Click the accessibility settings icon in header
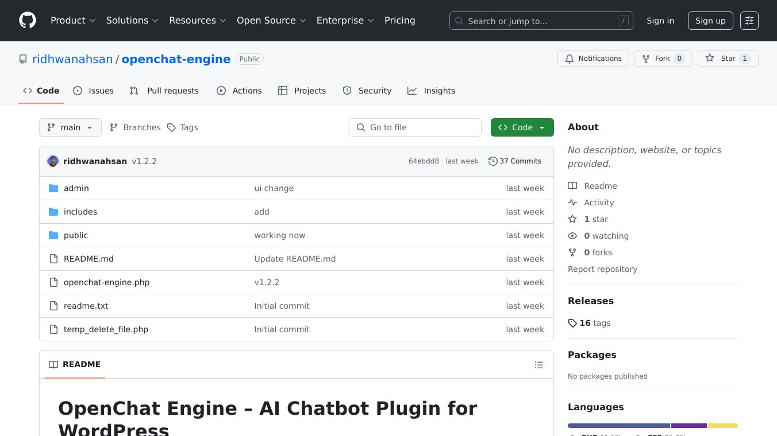This screenshot has width=777, height=436. pos(749,21)
